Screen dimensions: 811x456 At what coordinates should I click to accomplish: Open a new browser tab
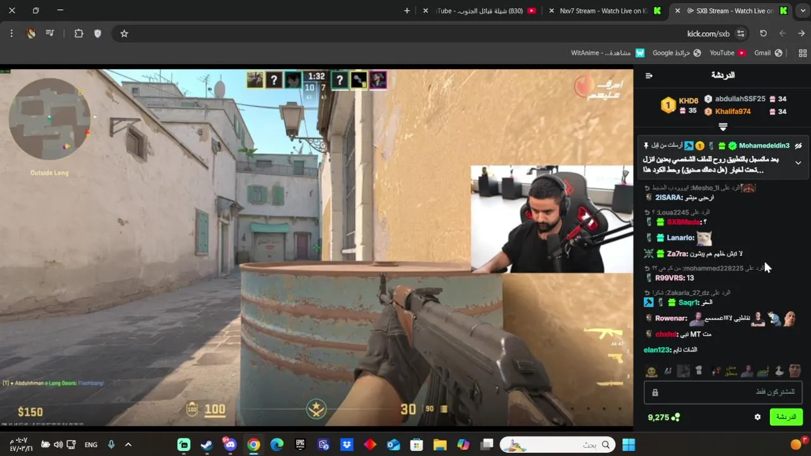point(407,11)
